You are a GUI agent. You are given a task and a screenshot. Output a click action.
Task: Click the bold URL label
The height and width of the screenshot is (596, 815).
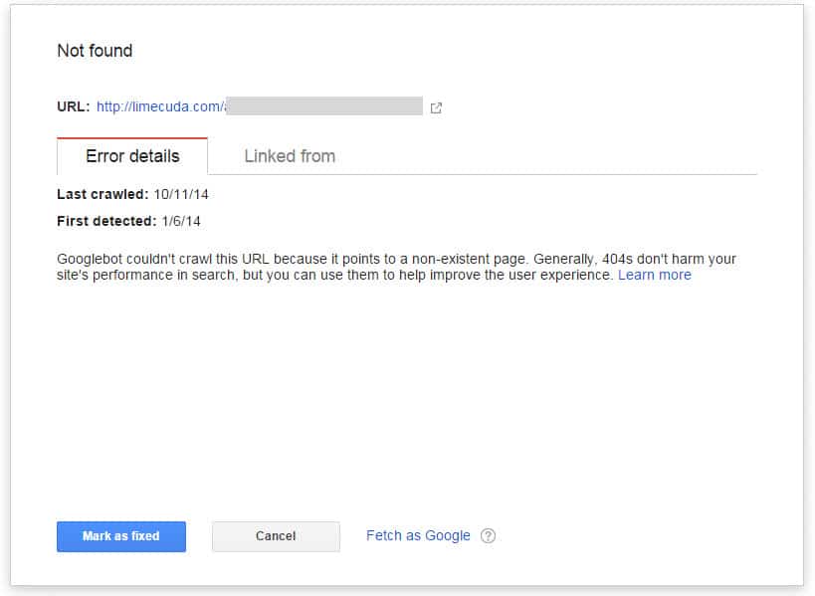pos(73,106)
